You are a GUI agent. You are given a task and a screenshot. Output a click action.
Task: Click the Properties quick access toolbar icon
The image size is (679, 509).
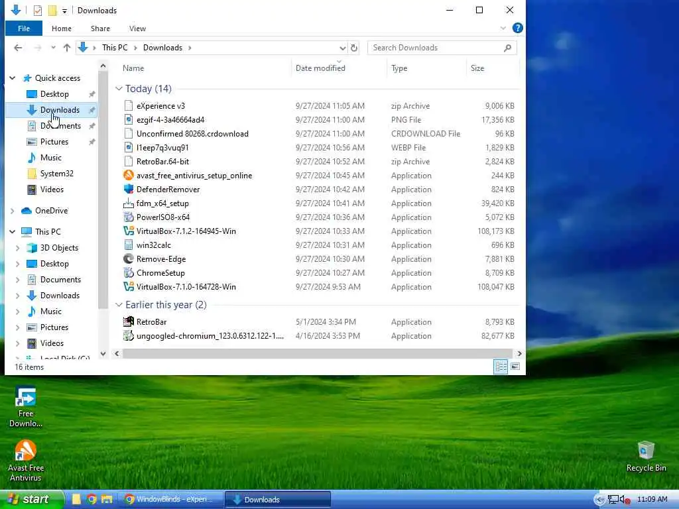[x=38, y=11]
